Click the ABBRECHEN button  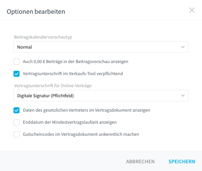click(140, 162)
